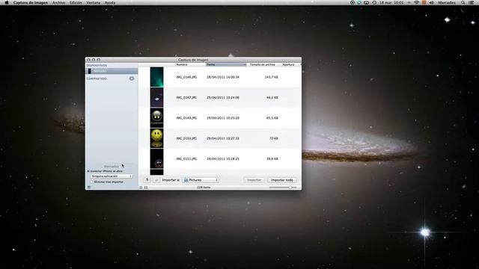Rotate the selected image with the rotate button

pyautogui.click(x=147, y=180)
